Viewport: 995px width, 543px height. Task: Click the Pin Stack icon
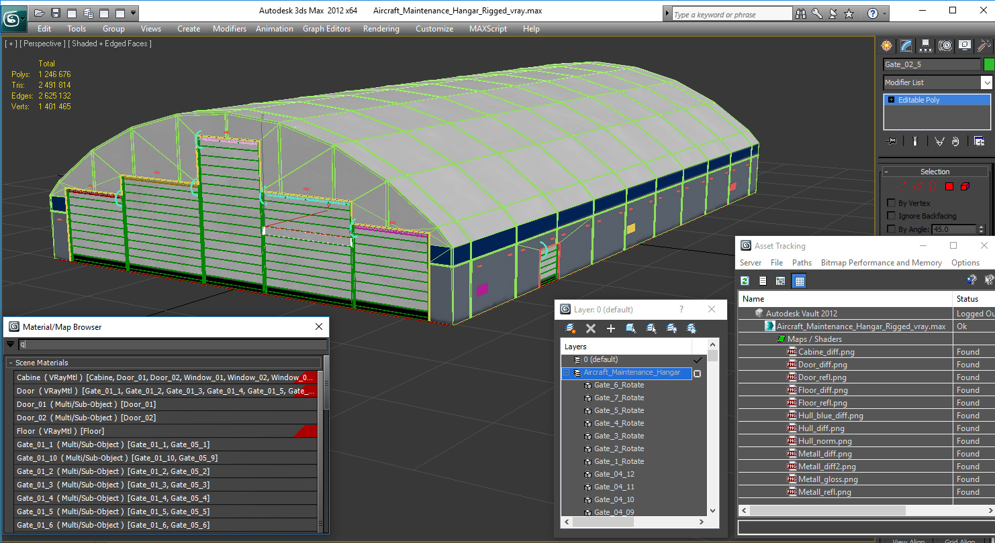pos(891,141)
